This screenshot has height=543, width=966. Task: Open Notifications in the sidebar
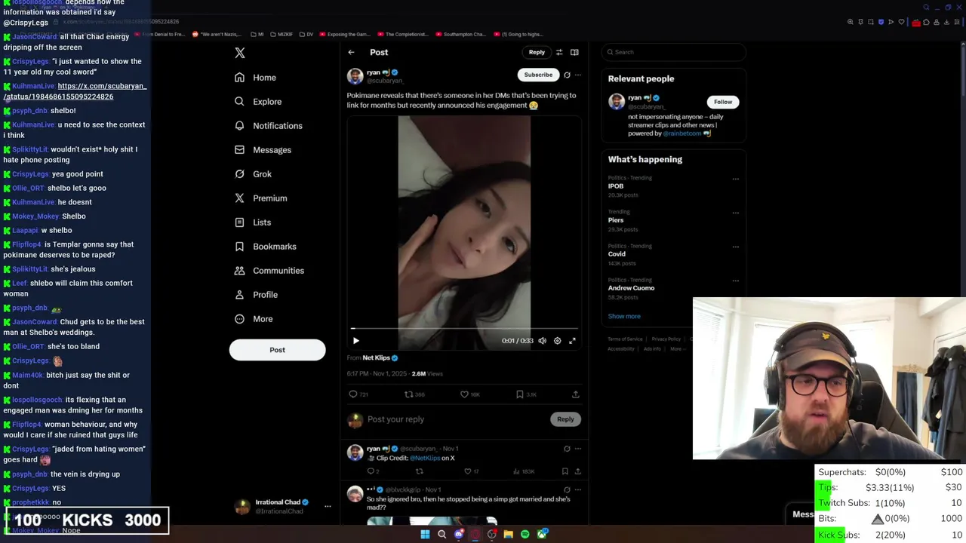(268, 126)
